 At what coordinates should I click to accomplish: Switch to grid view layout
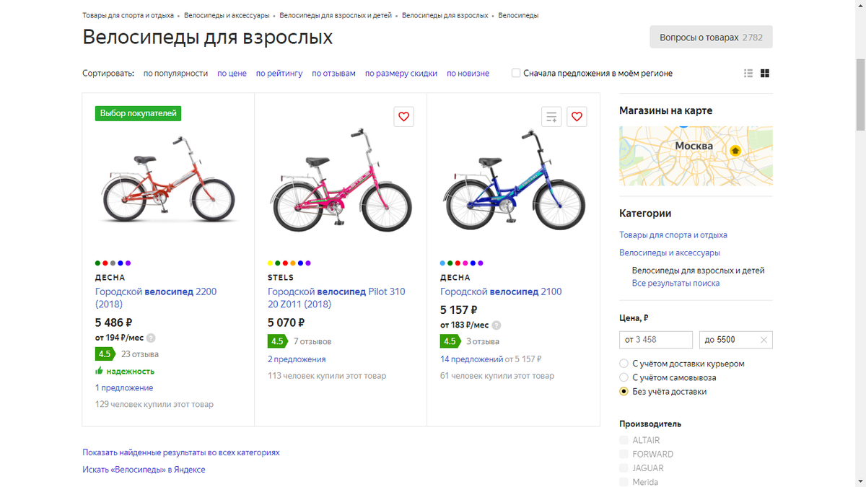764,72
